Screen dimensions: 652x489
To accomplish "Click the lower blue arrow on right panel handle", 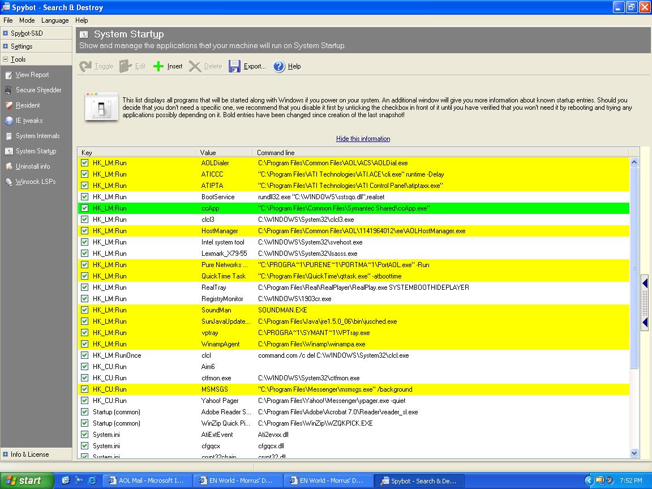I will pyautogui.click(x=645, y=322).
